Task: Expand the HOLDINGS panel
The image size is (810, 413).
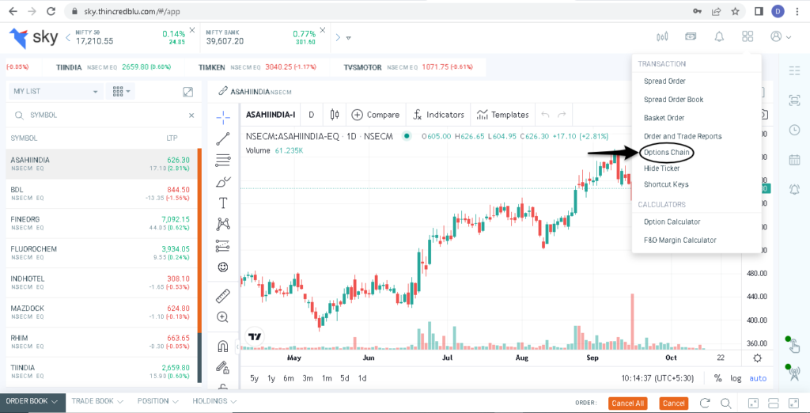Action: coord(214,401)
